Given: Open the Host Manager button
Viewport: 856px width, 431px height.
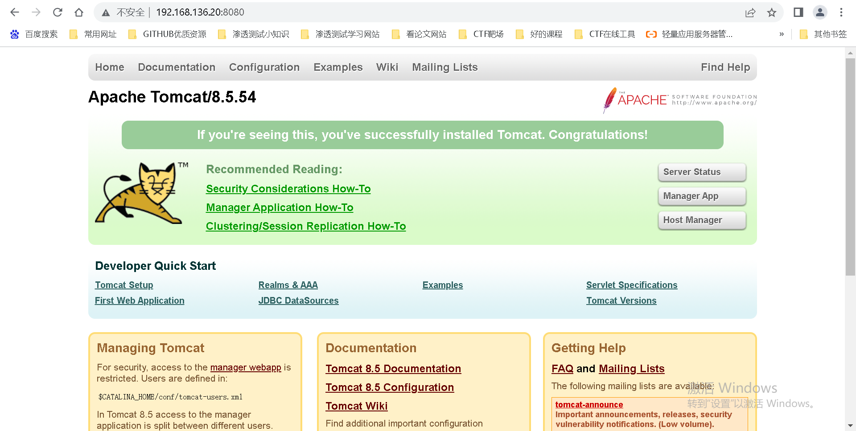Looking at the screenshot, I should [x=702, y=220].
